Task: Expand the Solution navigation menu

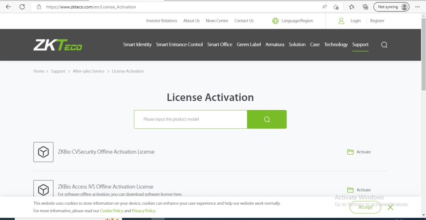Action: [x=297, y=45]
